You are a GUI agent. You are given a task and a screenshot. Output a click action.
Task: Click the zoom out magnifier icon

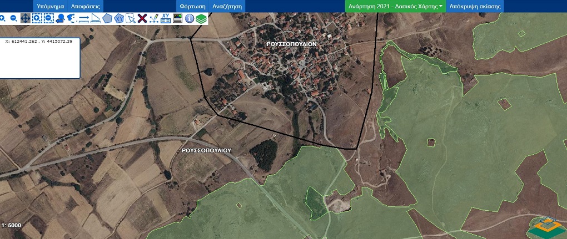13,18
